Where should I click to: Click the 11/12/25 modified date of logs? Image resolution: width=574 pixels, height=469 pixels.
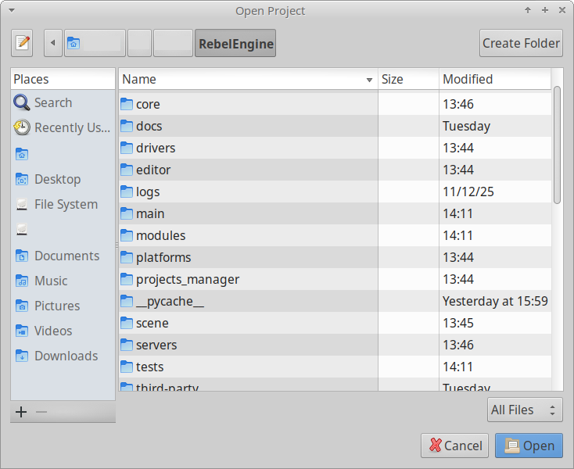pos(468,192)
